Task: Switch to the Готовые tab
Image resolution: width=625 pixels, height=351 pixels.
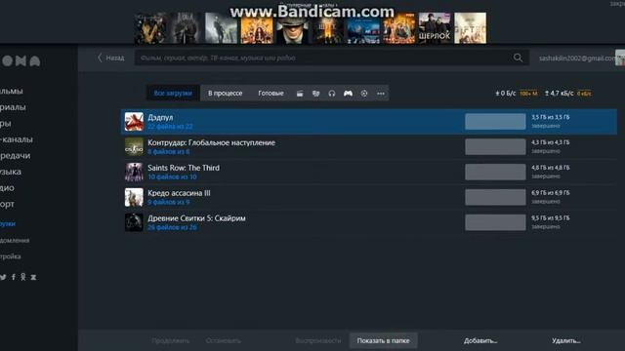Action: point(271,94)
